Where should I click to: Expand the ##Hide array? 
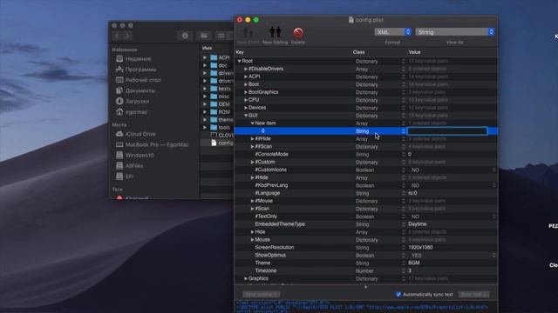click(x=252, y=139)
